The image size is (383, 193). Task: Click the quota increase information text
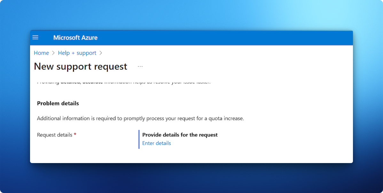(x=140, y=118)
